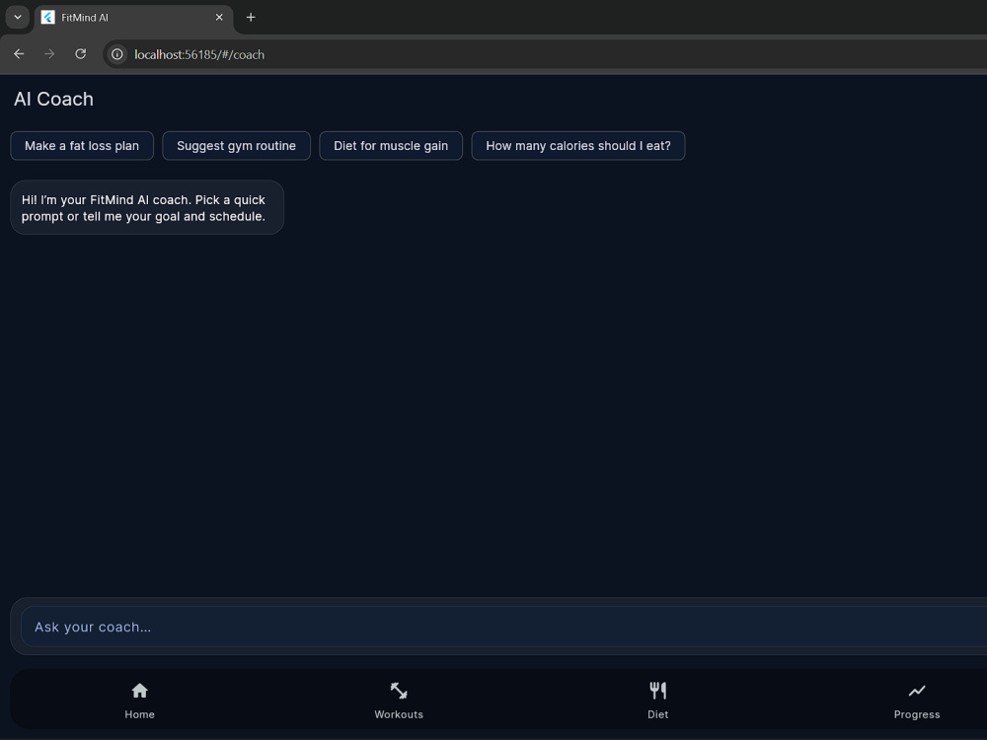Expand the tab search dropdown chevron
987x740 pixels.
coord(18,18)
